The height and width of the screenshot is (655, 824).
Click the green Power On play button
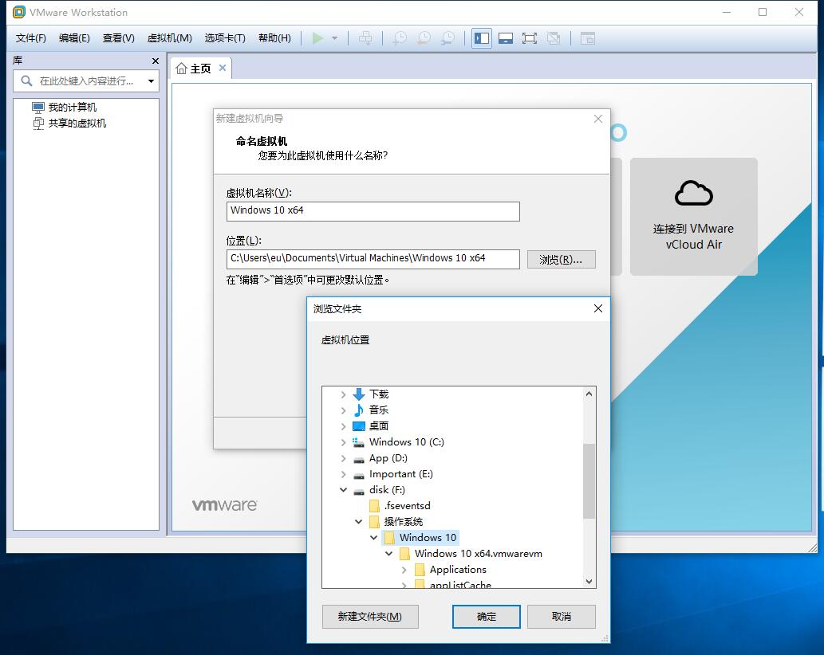317,38
